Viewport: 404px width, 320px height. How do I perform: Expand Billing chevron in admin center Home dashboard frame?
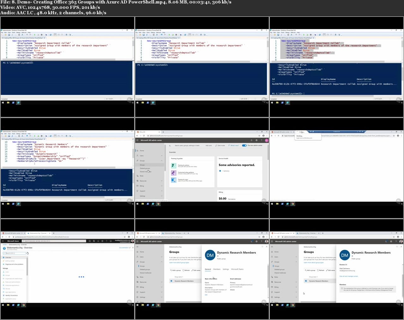click(x=162, y=186)
